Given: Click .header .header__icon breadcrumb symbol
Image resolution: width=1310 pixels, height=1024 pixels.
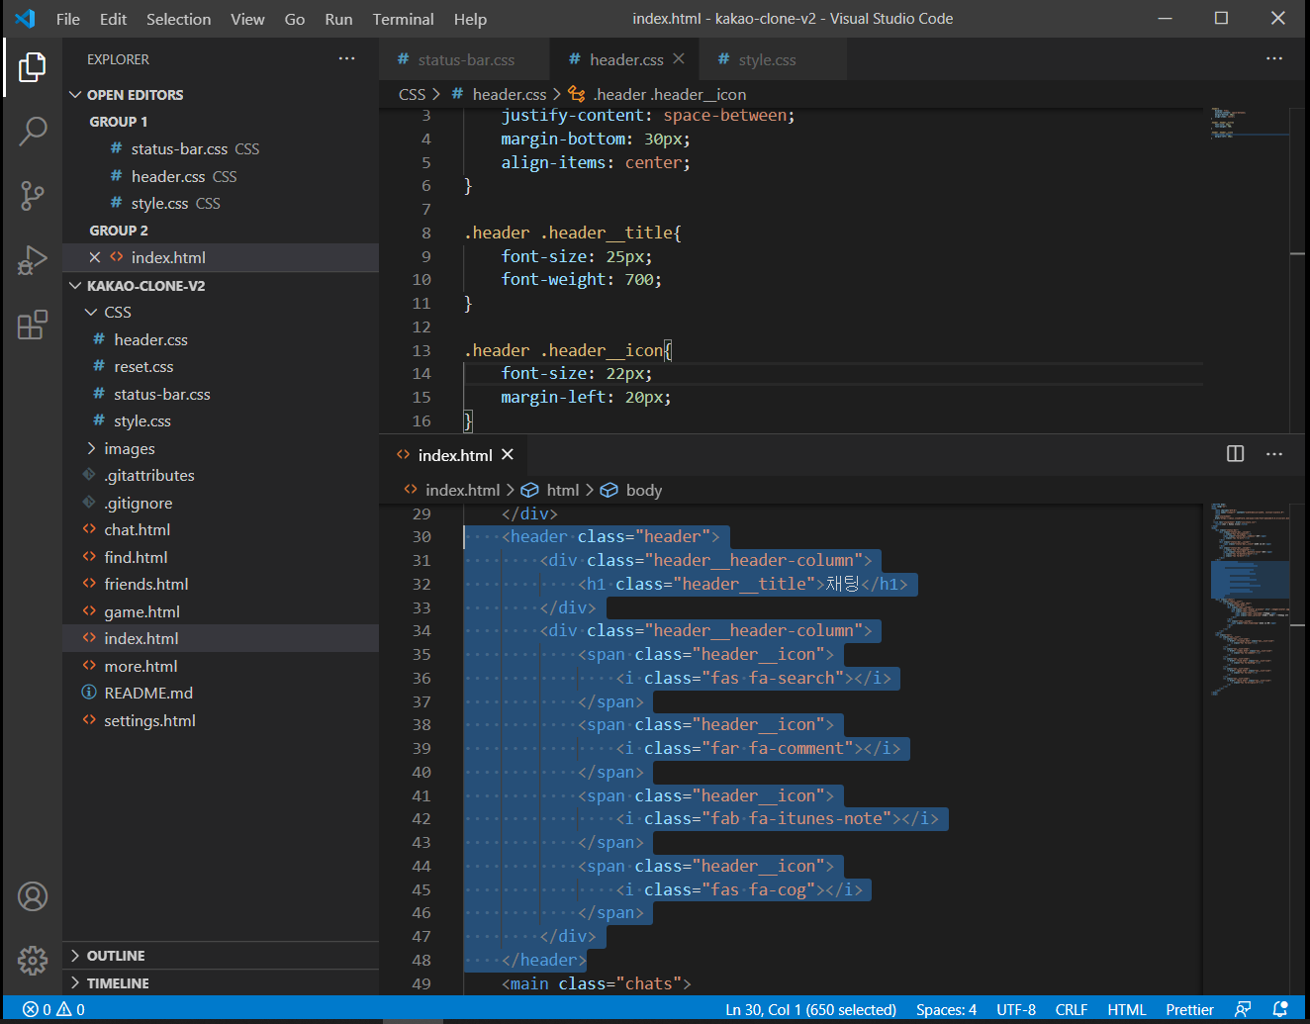Looking at the screenshot, I should coord(658,94).
